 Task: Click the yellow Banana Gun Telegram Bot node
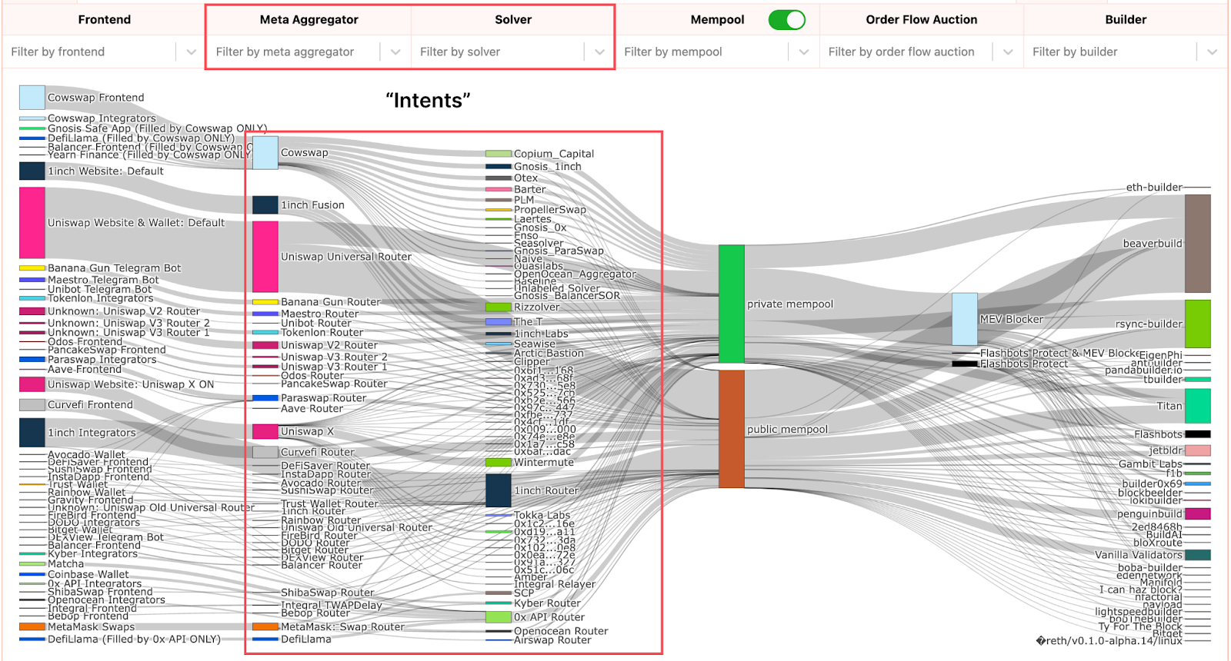pyautogui.click(x=32, y=268)
